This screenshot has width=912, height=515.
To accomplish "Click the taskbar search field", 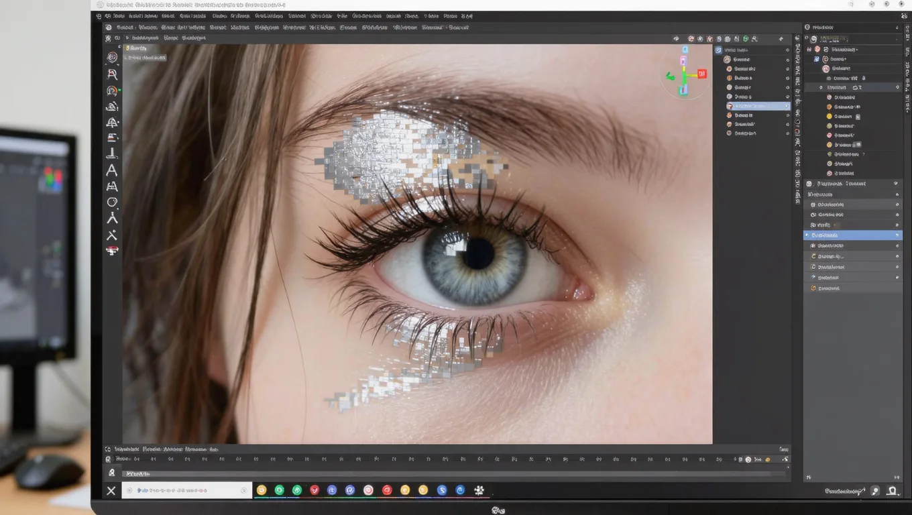I will (187, 490).
